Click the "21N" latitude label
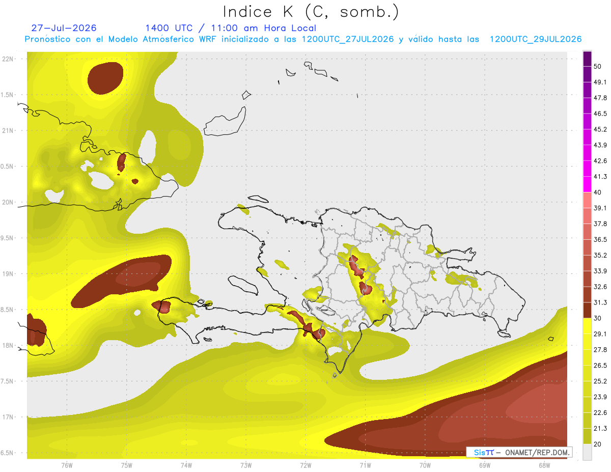 click(x=8, y=130)
